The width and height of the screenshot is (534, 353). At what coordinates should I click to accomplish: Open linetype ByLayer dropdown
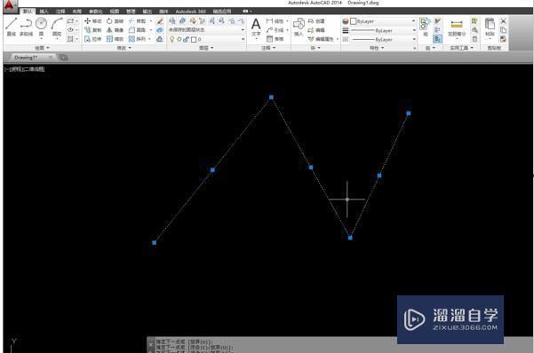pyautogui.click(x=383, y=39)
